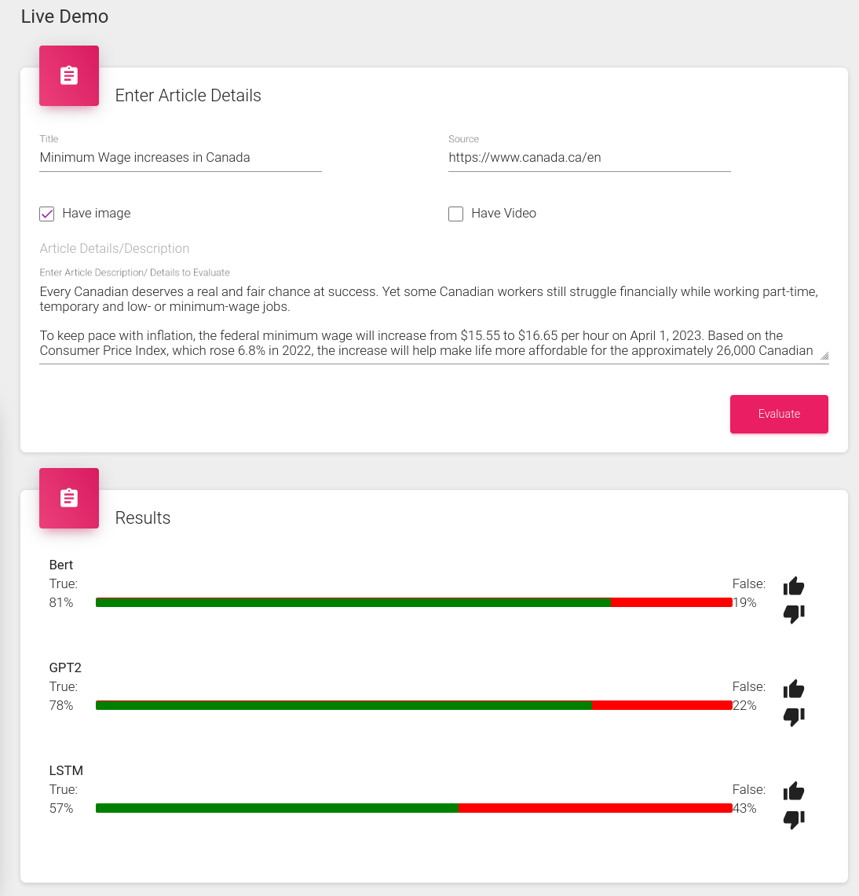The height and width of the screenshot is (896, 859).
Task: Click inside the article description text area
Action: [433, 322]
